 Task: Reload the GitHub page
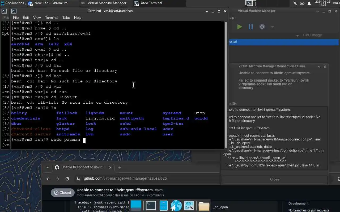pos(67,179)
